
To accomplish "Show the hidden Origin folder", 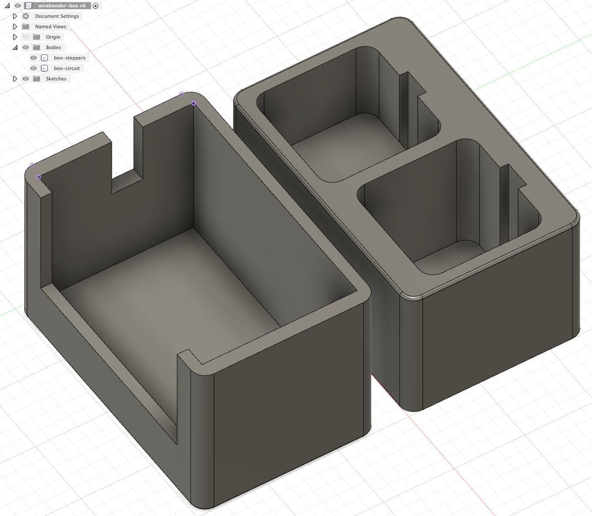I will point(26,37).
